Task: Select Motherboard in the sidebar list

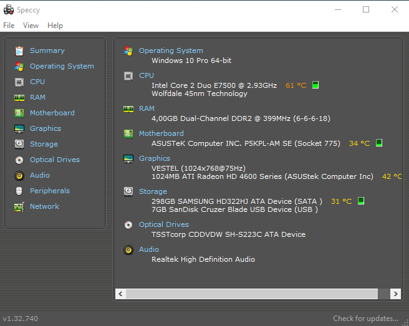Action: [x=52, y=113]
